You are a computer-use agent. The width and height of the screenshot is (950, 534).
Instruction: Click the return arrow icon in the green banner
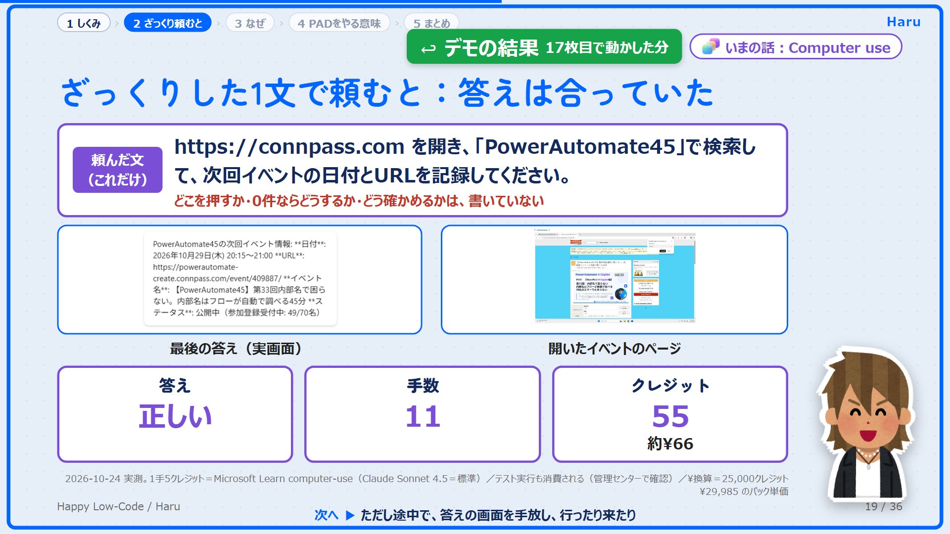point(428,48)
